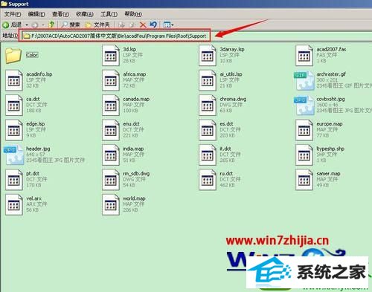This screenshot has height=292, width=372.
Task: Select the canada.map file icon
Action: [x=111, y=105]
